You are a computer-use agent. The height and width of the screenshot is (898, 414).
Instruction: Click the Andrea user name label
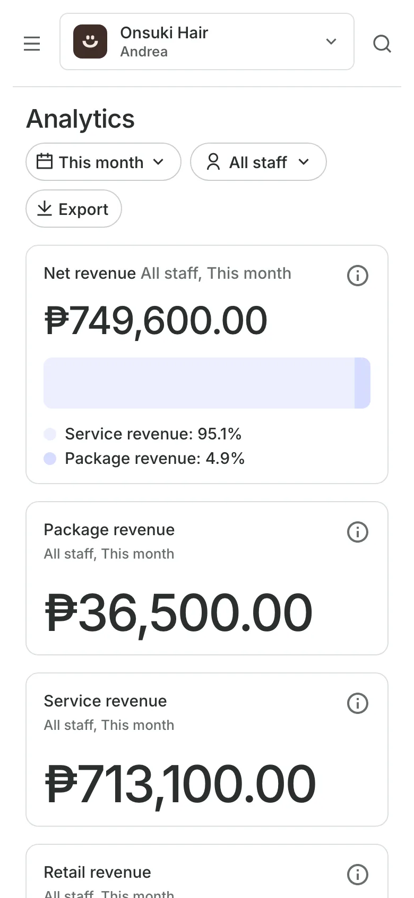[x=144, y=52]
